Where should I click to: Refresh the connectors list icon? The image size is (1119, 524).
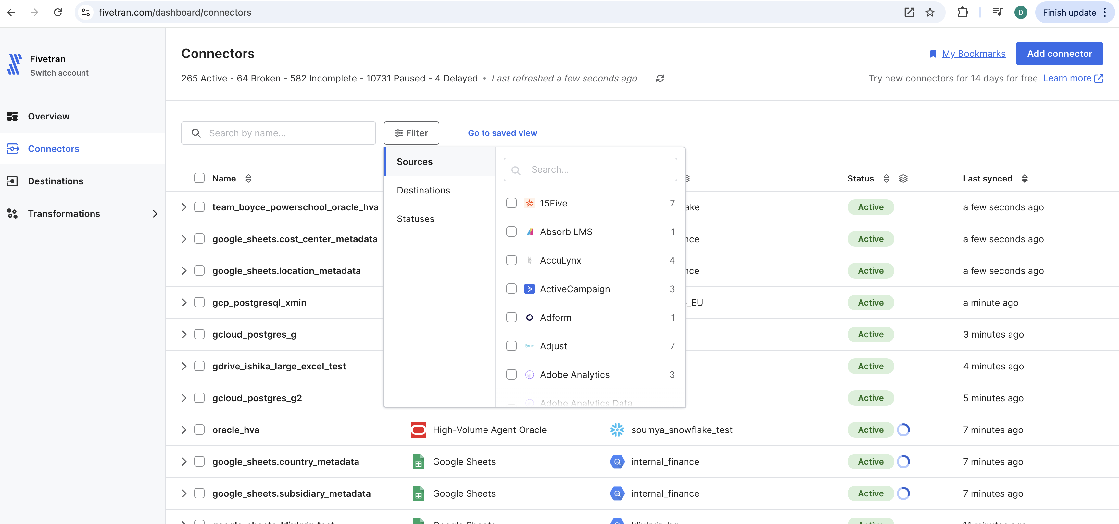tap(660, 79)
